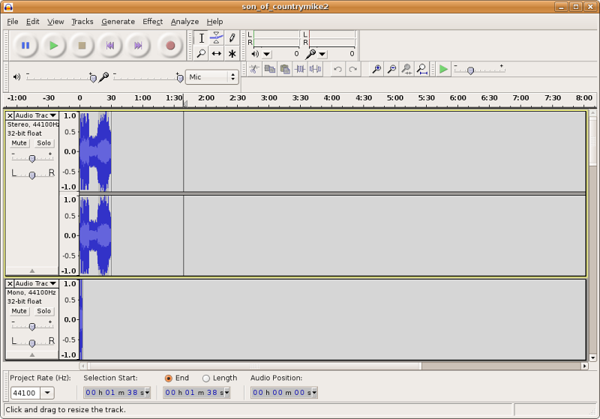Screen dimensions: 600x419
Task: Solo the stereo audio track
Action: [43, 143]
